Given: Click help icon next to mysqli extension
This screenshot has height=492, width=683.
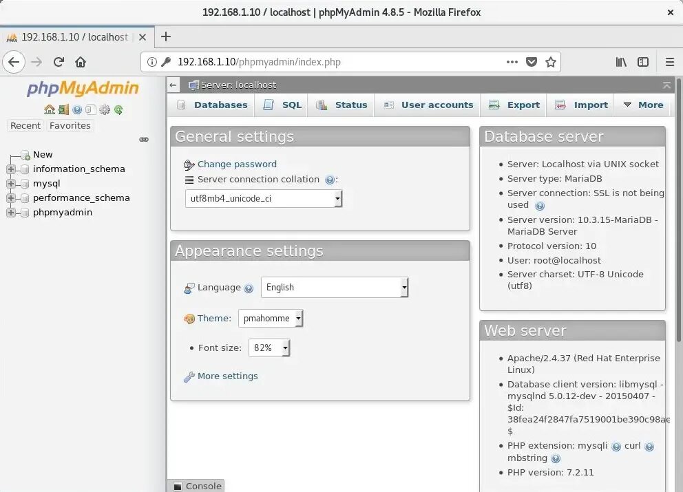Looking at the screenshot, I should click(x=616, y=447).
